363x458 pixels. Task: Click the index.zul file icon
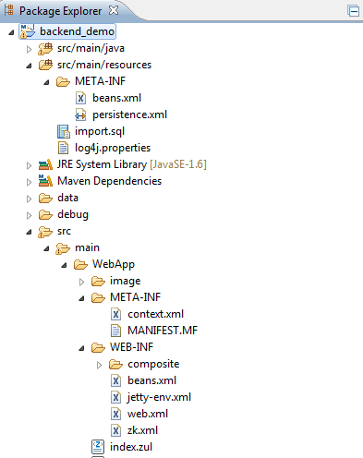tap(98, 447)
